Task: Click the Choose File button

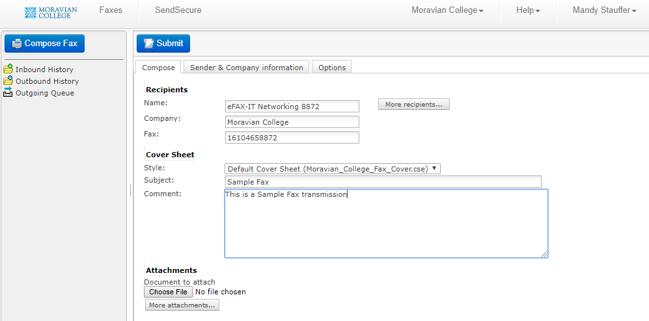Action: (169, 292)
